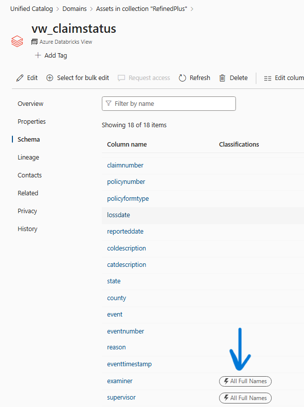Click the Azure Databricks View type icon
This screenshot has width=304, height=407.
coord(34,42)
